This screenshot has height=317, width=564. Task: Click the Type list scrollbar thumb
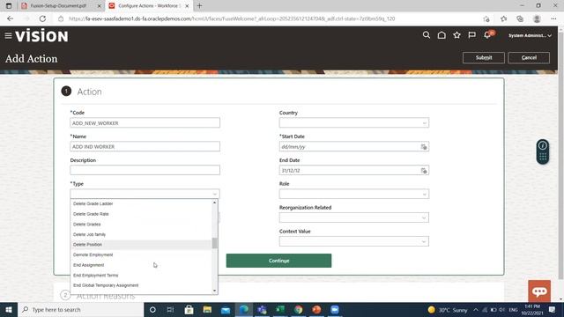click(215, 243)
